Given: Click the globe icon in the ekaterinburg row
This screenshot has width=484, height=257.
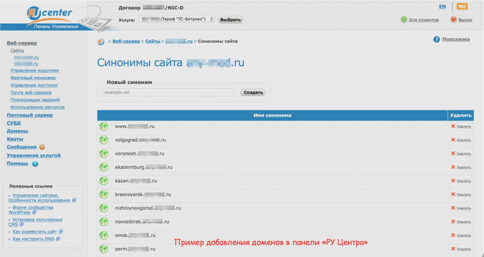Looking at the screenshot, I should pyautogui.click(x=104, y=167).
